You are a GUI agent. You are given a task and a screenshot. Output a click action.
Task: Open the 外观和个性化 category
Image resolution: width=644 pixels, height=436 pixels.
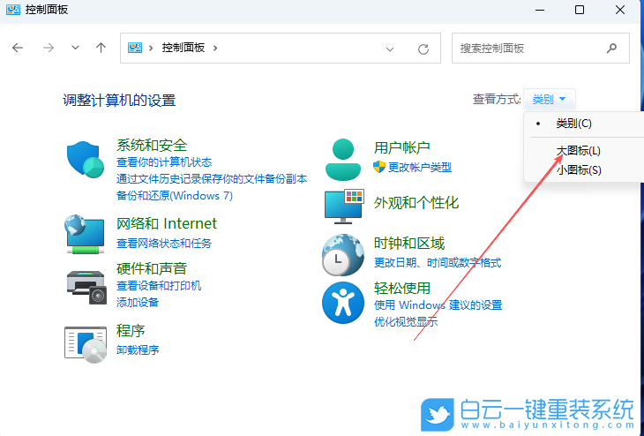[416, 203]
